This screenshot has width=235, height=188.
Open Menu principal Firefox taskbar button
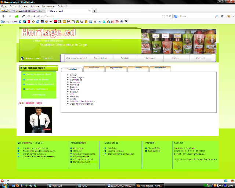(x=150, y=185)
